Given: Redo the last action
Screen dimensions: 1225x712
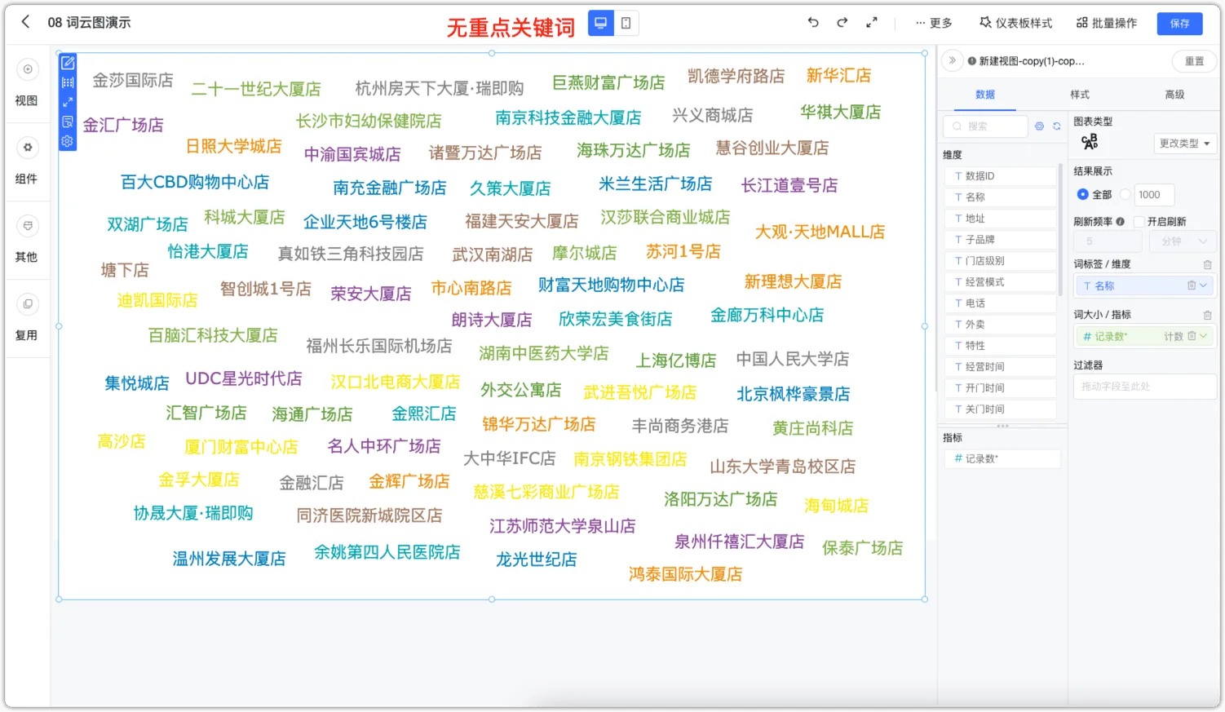Looking at the screenshot, I should 842,23.
